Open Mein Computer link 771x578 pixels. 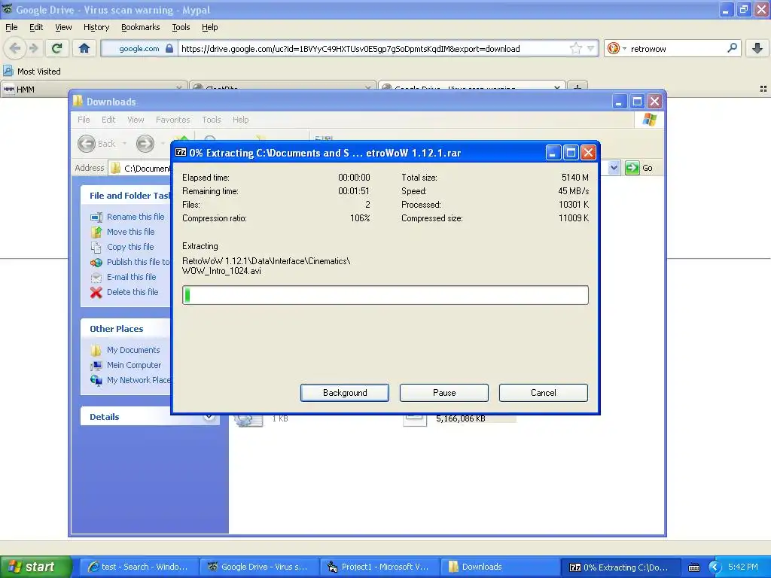134,365
